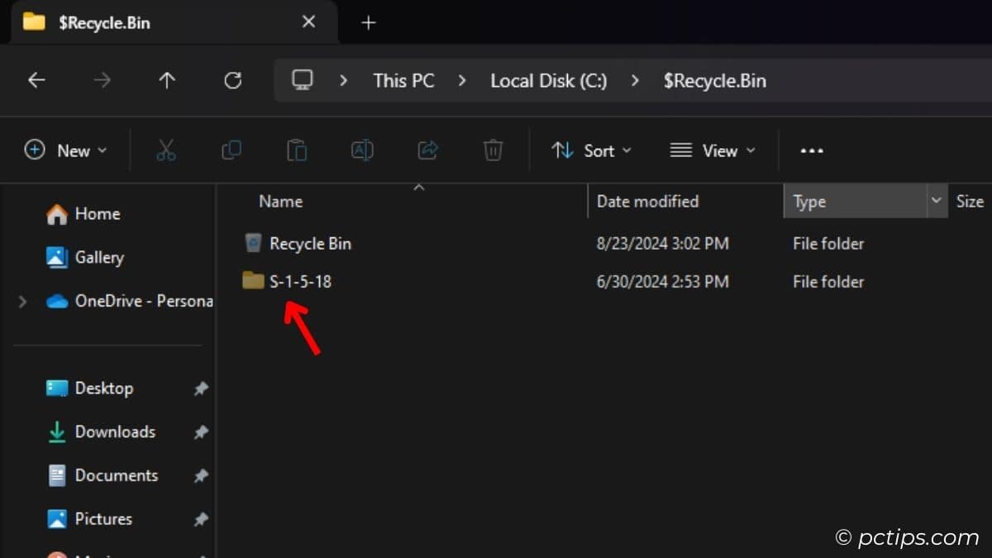Image resolution: width=992 pixels, height=558 pixels.
Task: Select the S-1-5-18 folder
Action: (x=299, y=282)
